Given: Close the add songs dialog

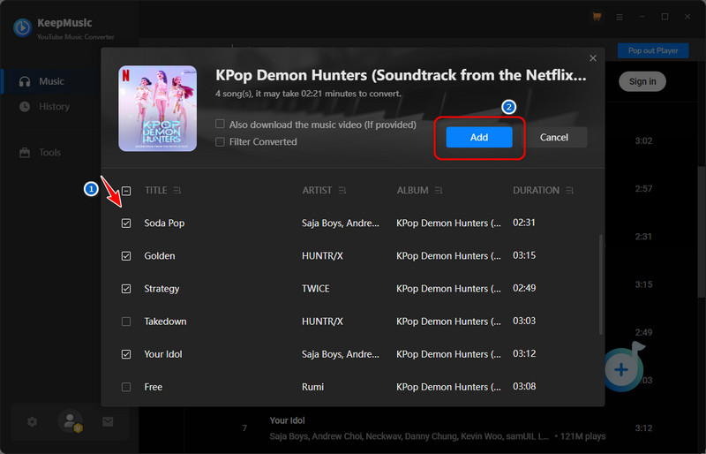Looking at the screenshot, I should click(x=593, y=58).
